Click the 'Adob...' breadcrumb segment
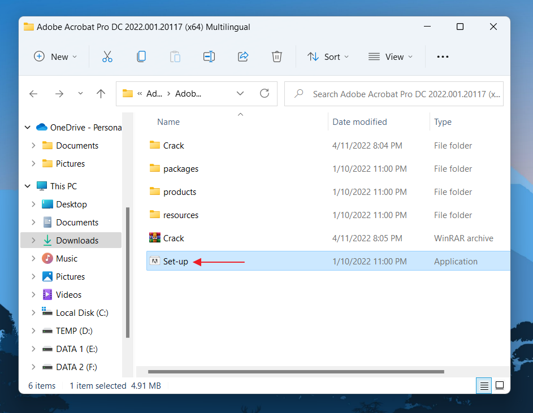This screenshot has height=413, width=533. pos(188,93)
